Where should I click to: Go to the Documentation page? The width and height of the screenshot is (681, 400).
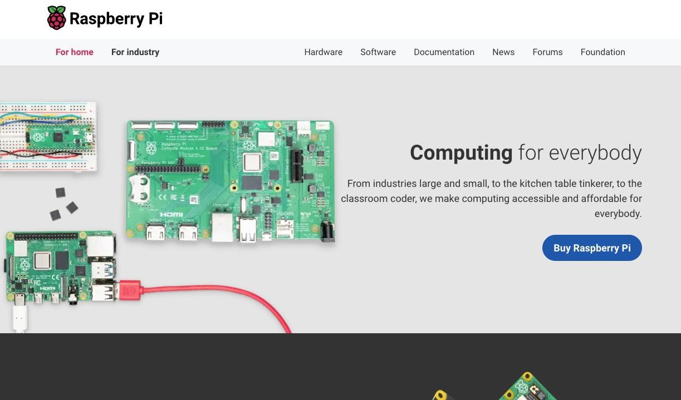pyautogui.click(x=444, y=52)
